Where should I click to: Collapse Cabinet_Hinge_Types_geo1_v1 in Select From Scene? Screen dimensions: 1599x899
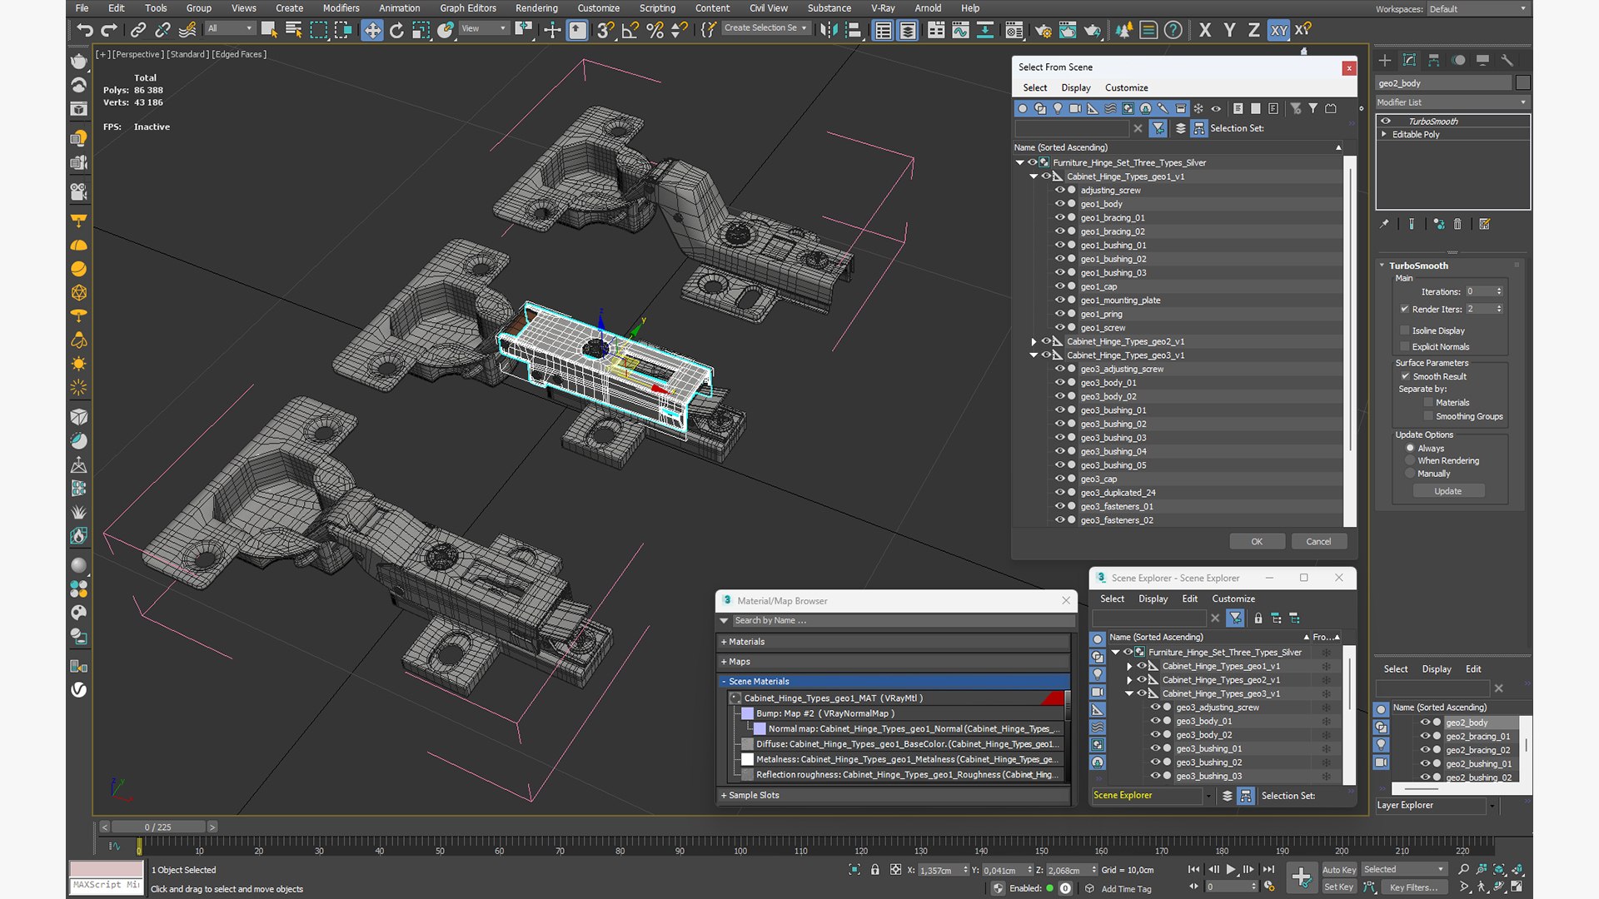(x=1034, y=176)
